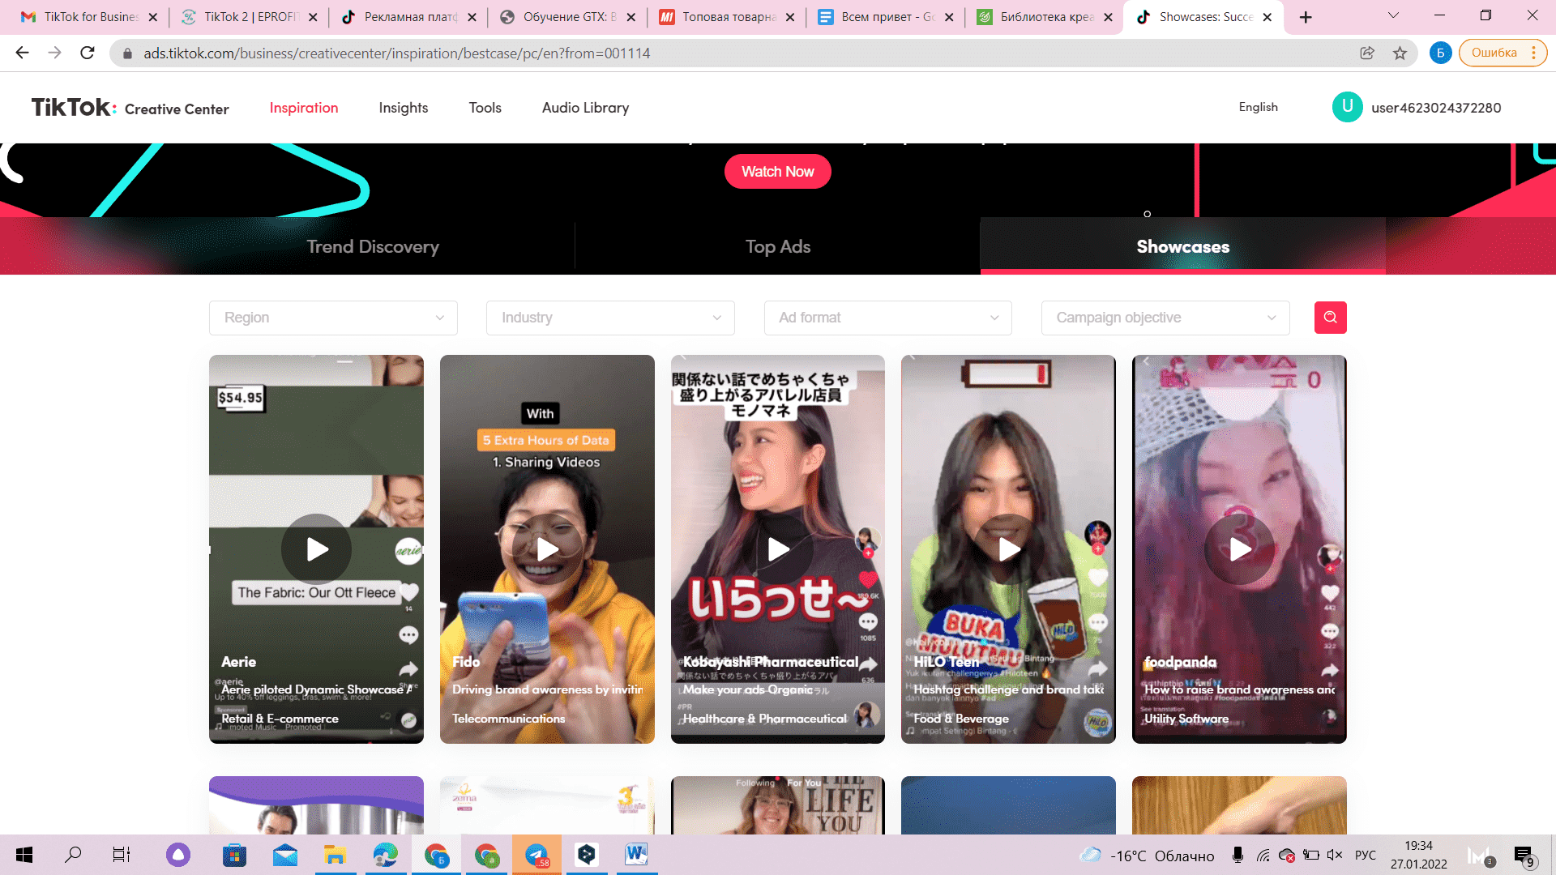Image resolution: width=1556 pixels, height=875 pixels.
Task: Go back with the browser back arrow
Action: (x=22, y=53)
